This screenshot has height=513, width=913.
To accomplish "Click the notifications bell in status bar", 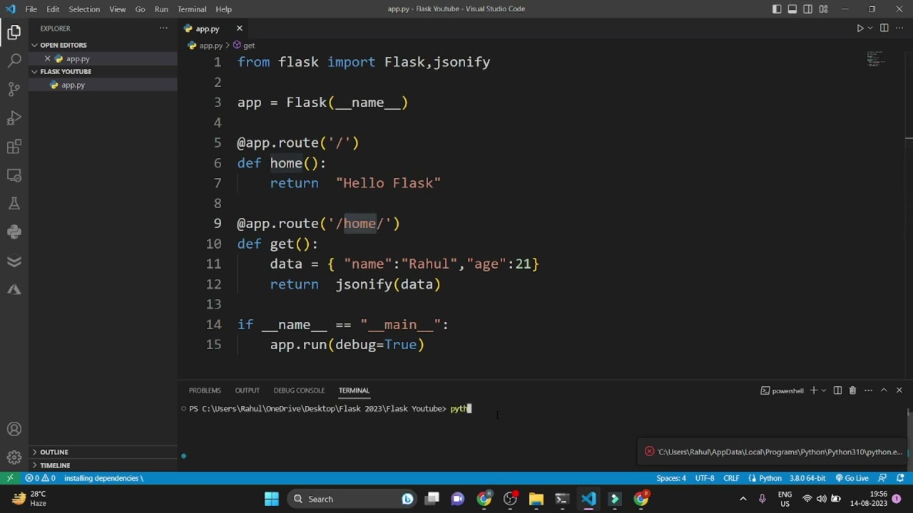I will (x=900, y=478).
